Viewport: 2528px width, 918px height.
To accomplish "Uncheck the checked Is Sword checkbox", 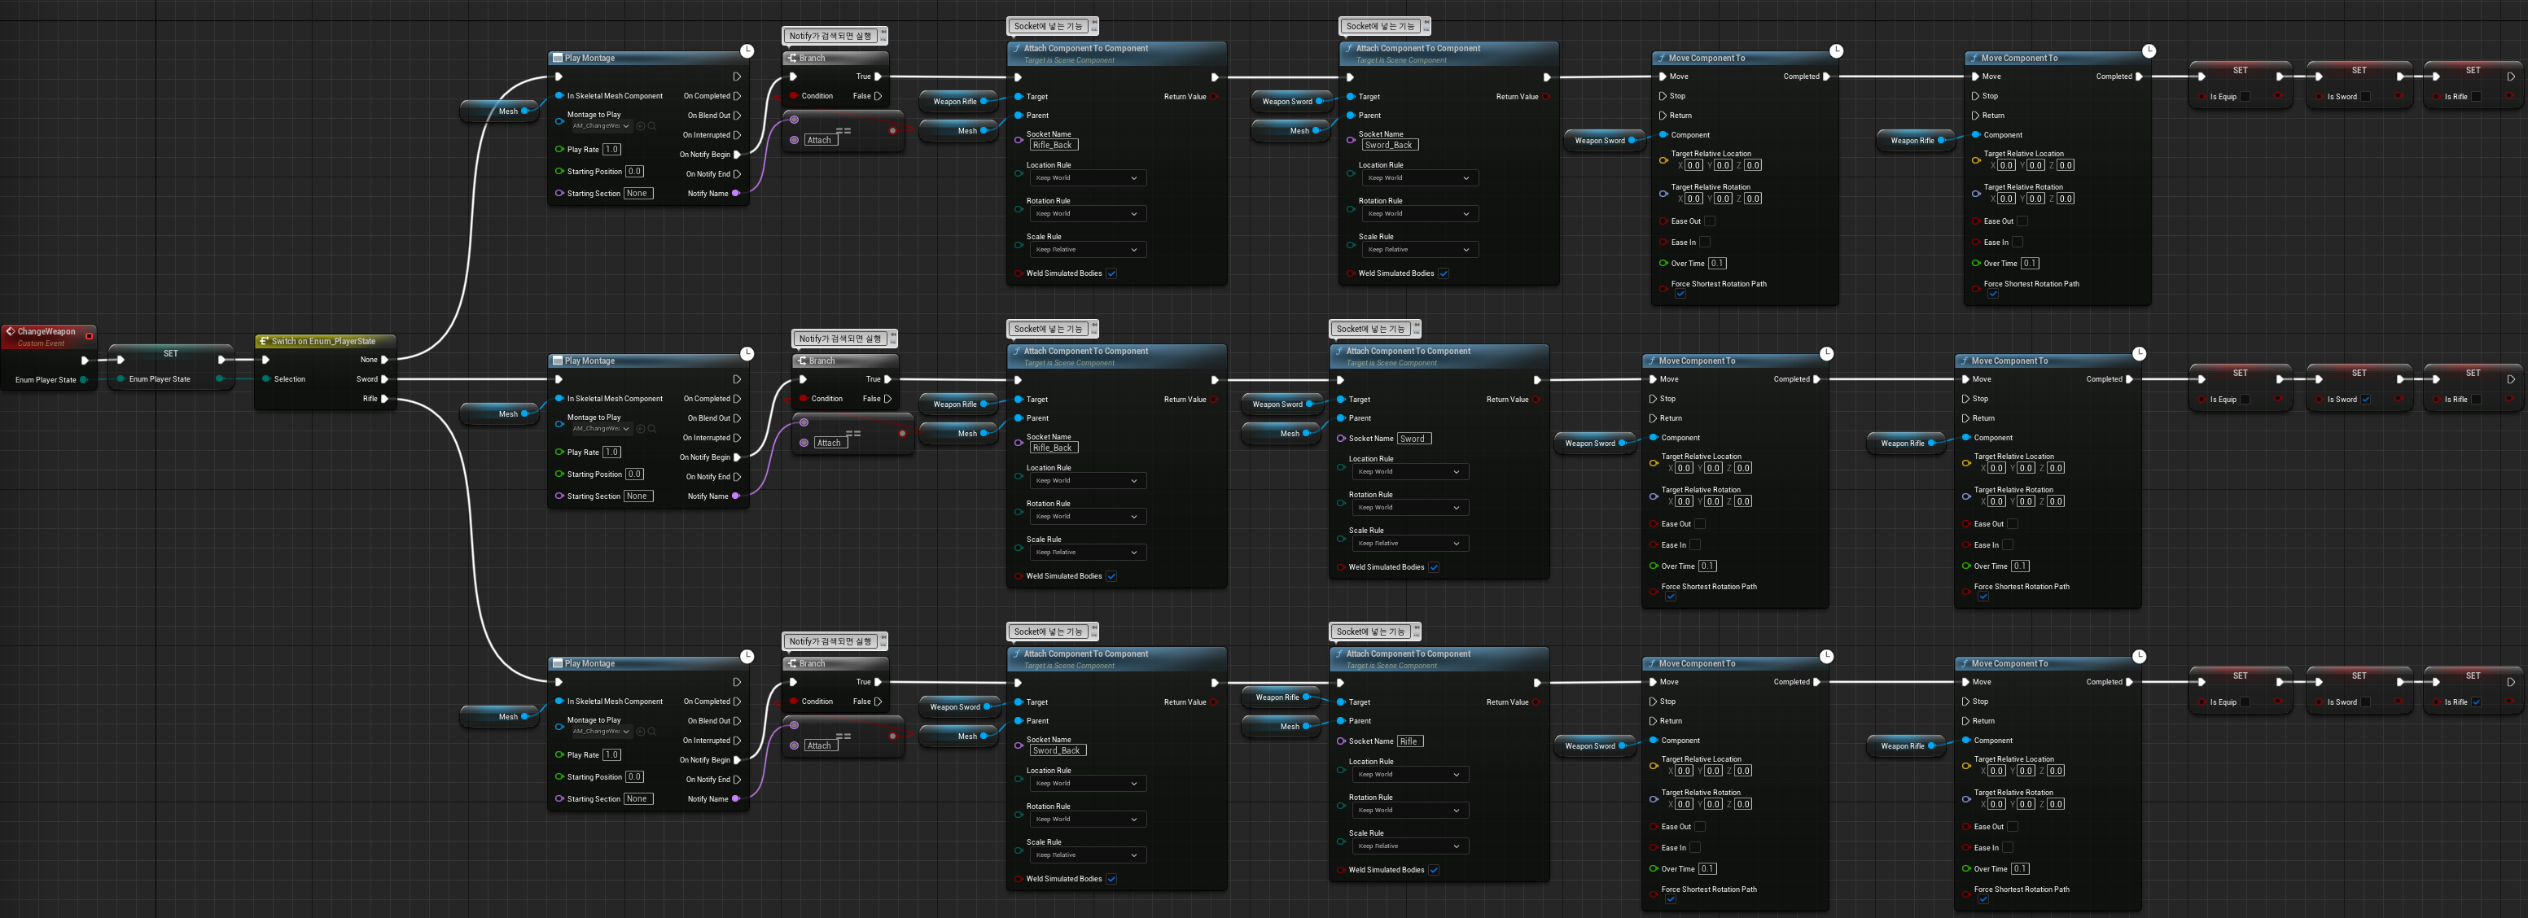I will click(x=2365, y=399).
